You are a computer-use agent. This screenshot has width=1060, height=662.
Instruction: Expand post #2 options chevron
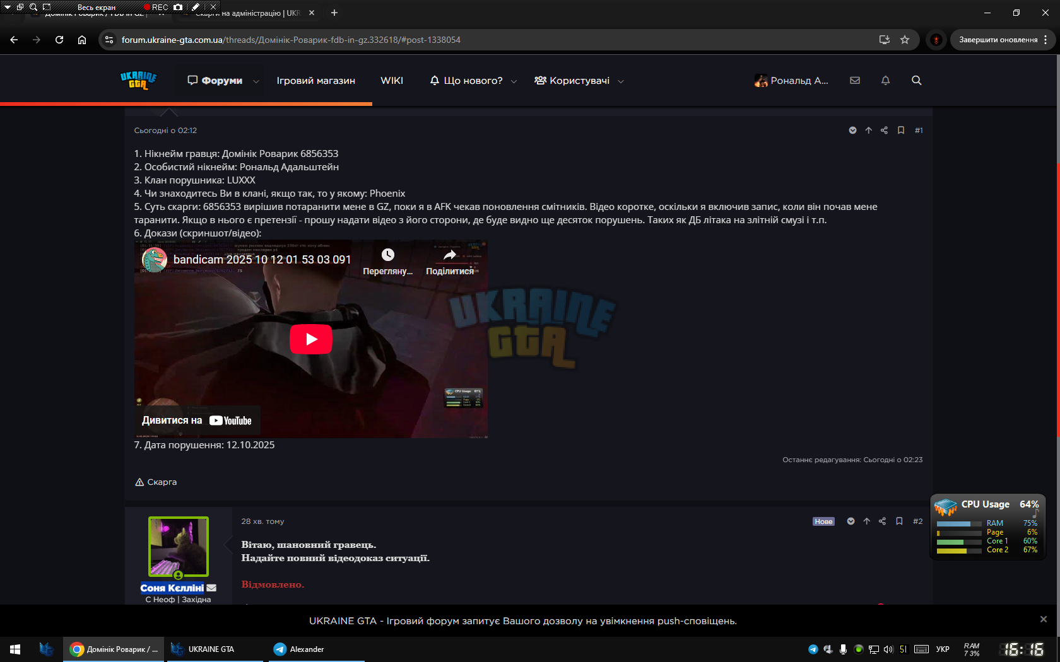[851, 521]
